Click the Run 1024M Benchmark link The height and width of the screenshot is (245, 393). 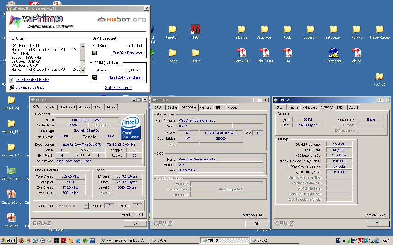pyautogui.click(x=126, y=77)
